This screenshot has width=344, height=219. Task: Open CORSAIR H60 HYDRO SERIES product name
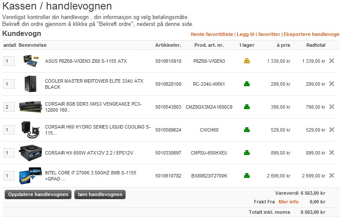pyautogui.click(x=98, y=130)
